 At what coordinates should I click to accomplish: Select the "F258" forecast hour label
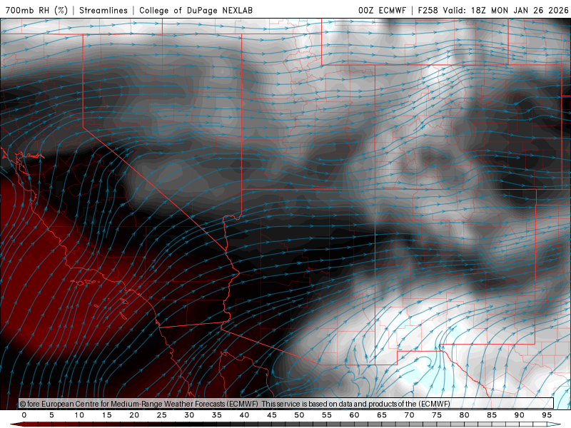pyautogui.click(x=428, y=10)
